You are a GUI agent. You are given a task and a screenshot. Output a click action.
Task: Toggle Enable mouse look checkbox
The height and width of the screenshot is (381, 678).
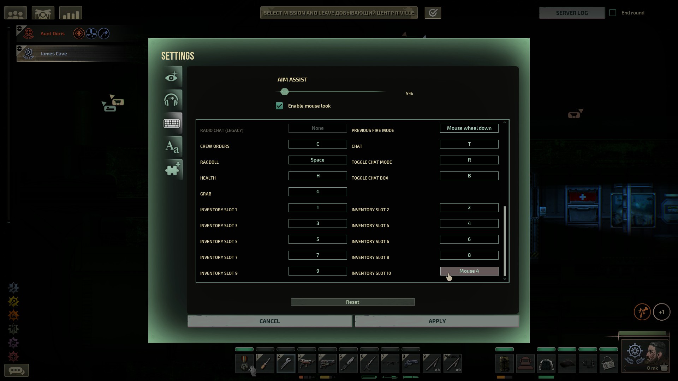[x=279, y=105]
